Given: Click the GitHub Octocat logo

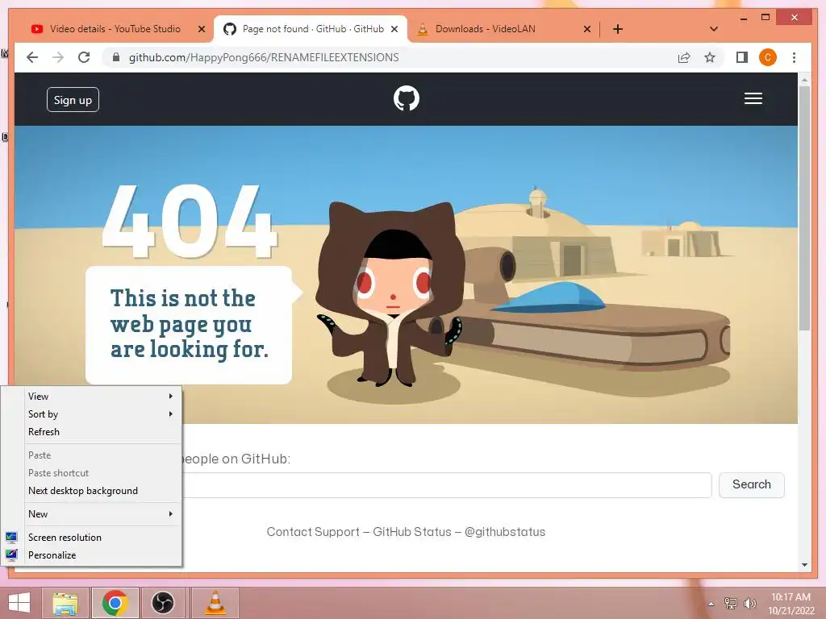Looking at the screenshot, I should [x=407, y=98].
